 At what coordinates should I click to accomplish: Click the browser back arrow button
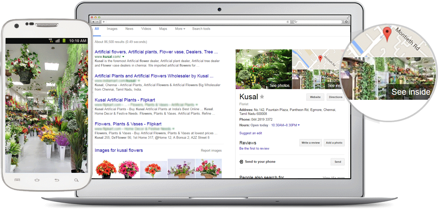[x=93, y=22]
